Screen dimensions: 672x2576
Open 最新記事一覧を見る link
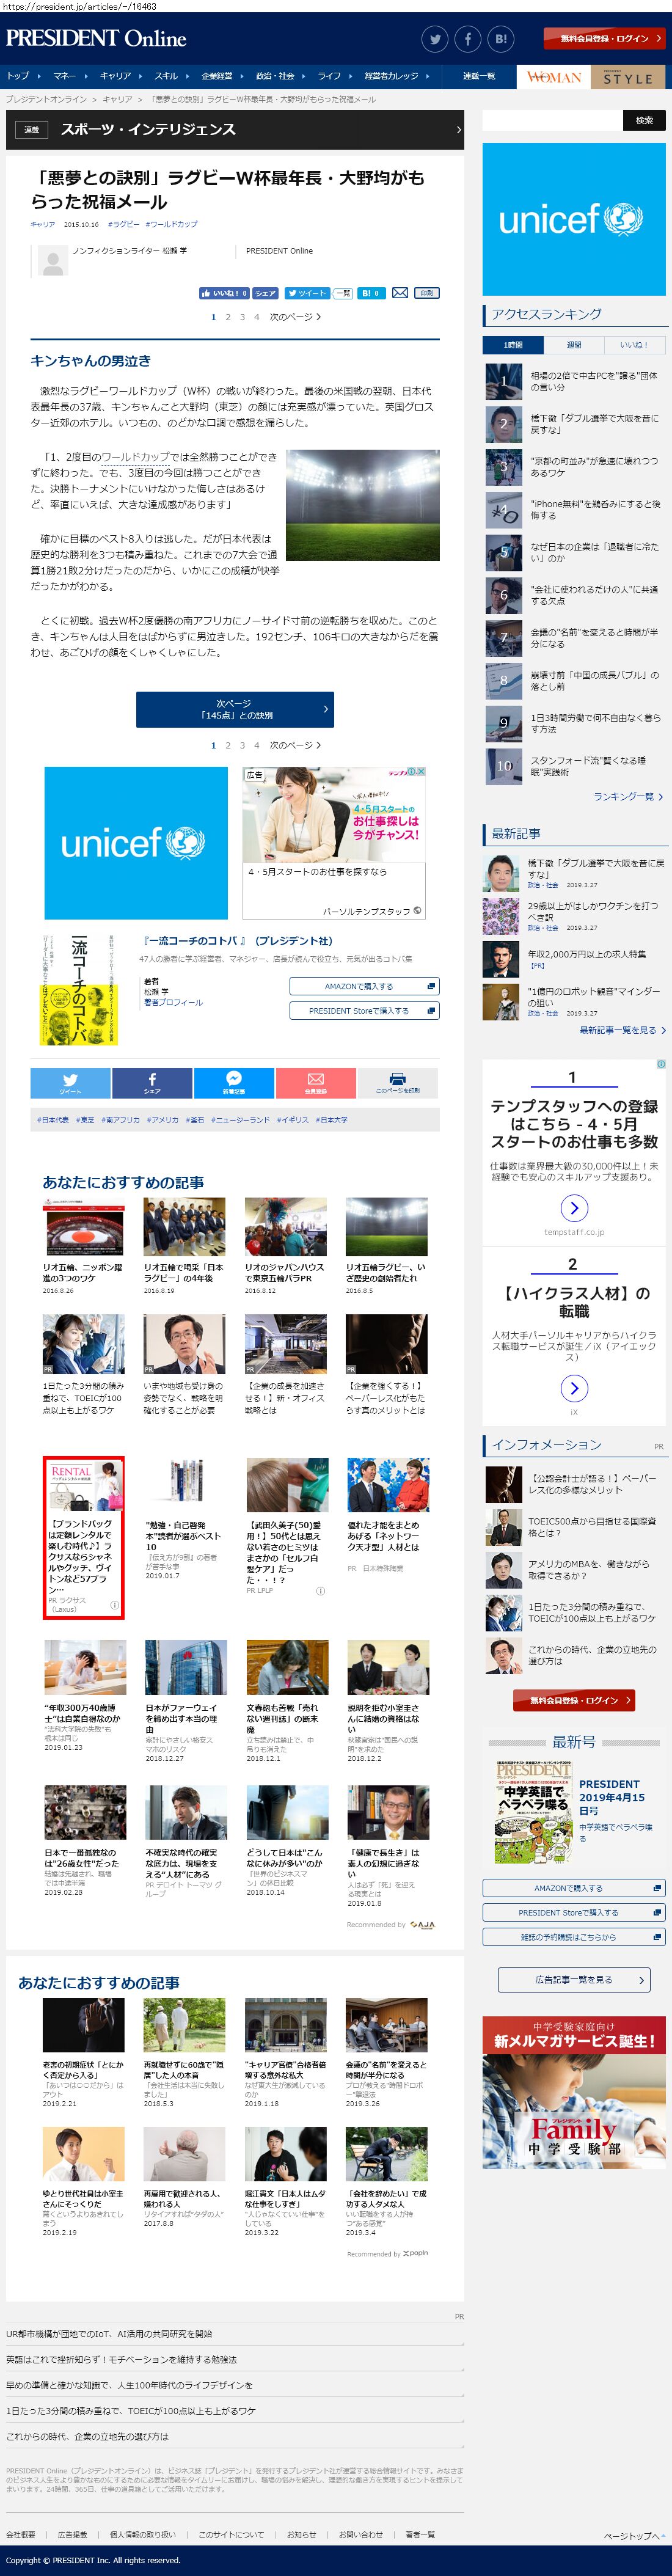[621, 1030]
